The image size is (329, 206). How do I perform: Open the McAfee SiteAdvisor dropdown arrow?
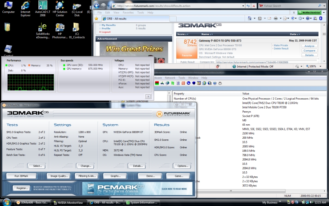pyautogui.click(x=324, y=12)
